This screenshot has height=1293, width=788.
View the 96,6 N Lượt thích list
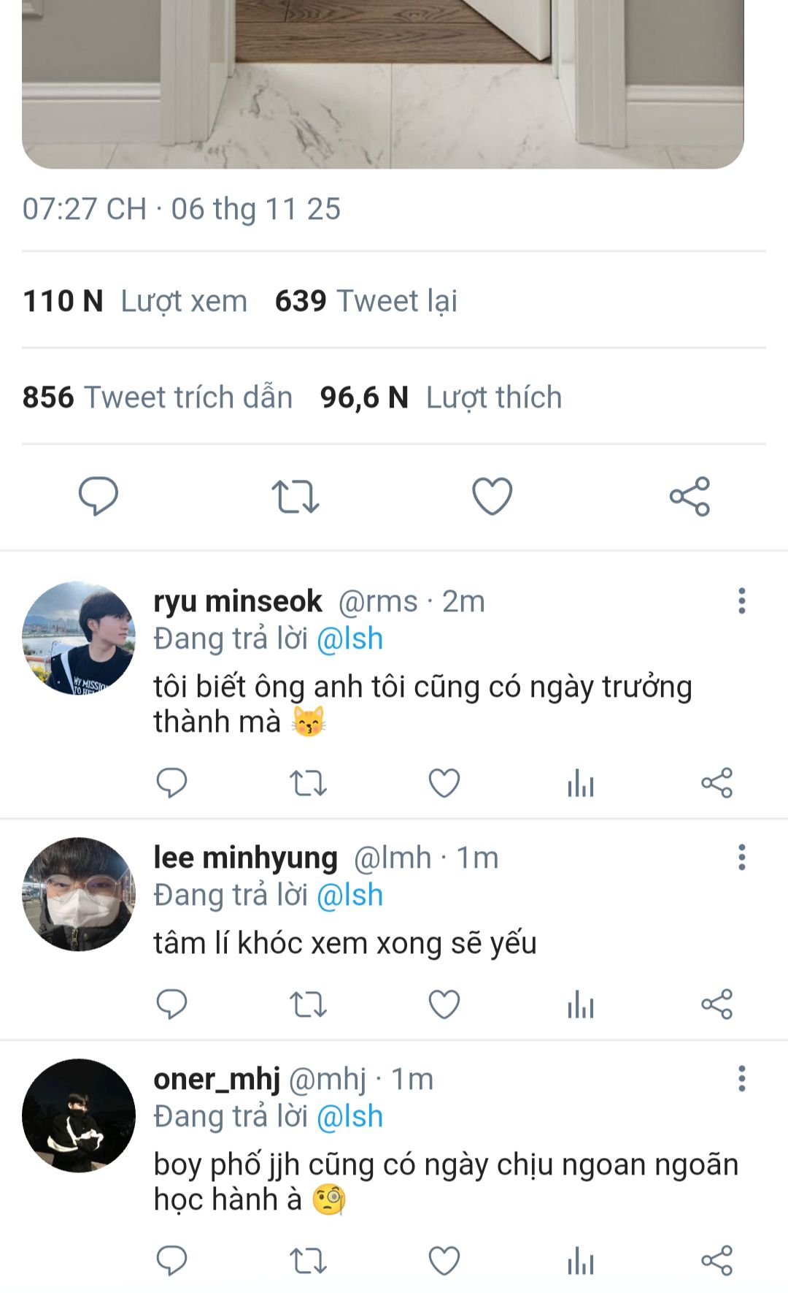tap(441, 397)
